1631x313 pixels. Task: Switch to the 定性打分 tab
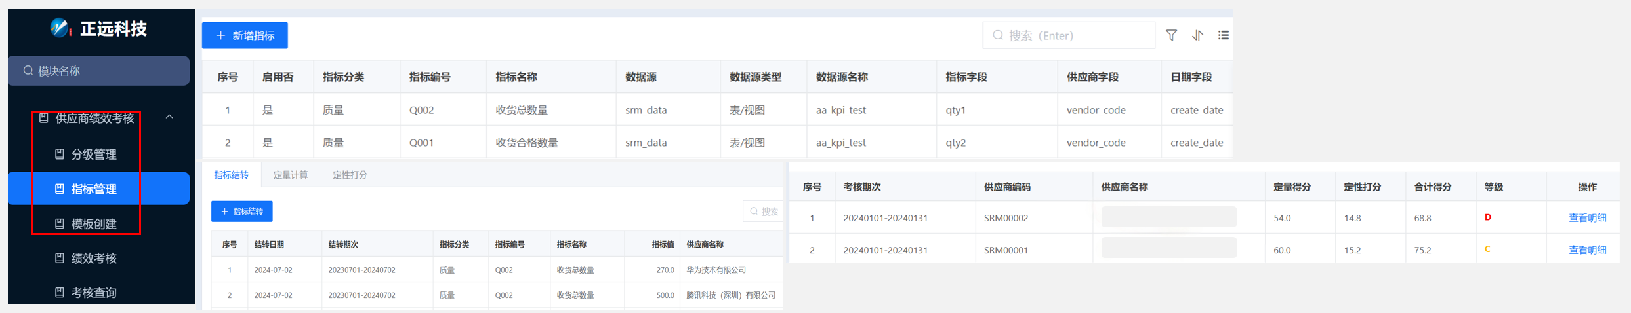pyautogui.click(x=350, y=175)
